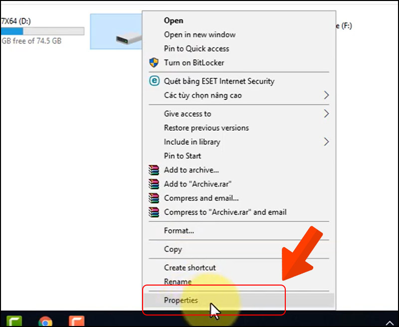Image resolution: width=399 pixels, height=327 pixels.
Task: Expand the Include in library submenu arrow
Action: 326,142
